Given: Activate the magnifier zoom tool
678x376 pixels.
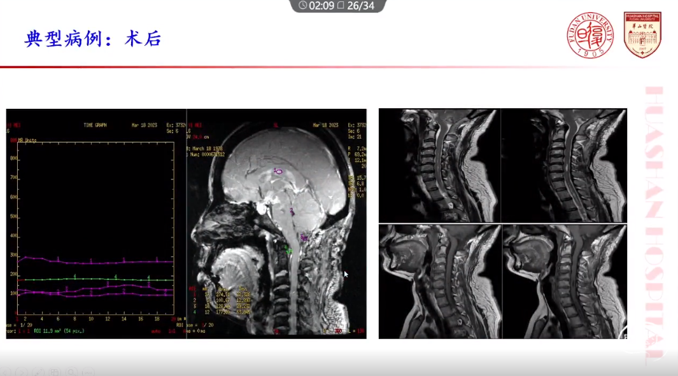Looking at the screenshot, I should point(72,372).
